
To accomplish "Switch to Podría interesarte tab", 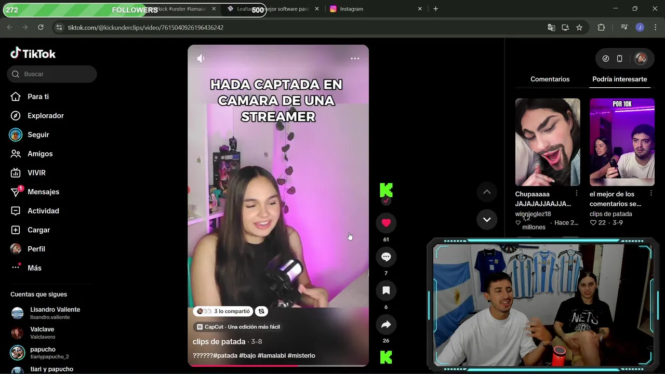I will tap(619, 79).
